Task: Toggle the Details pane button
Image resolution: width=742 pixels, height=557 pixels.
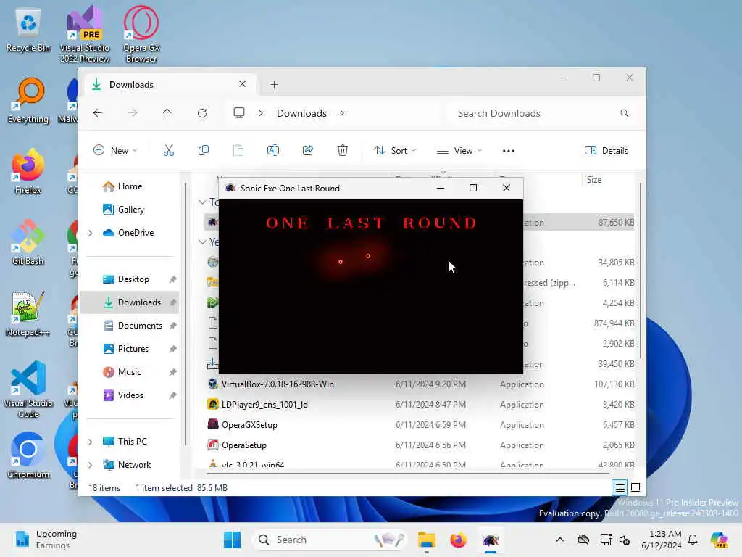Action: [x=606, y=151]
